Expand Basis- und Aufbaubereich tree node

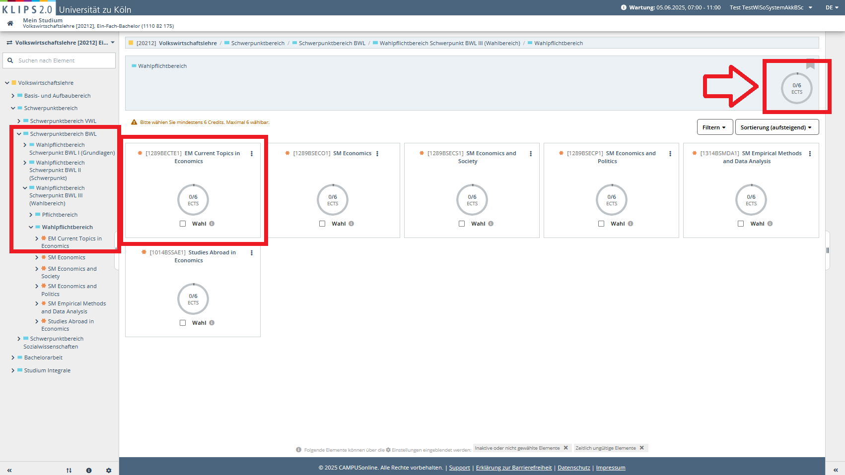(x=13, y=96)
